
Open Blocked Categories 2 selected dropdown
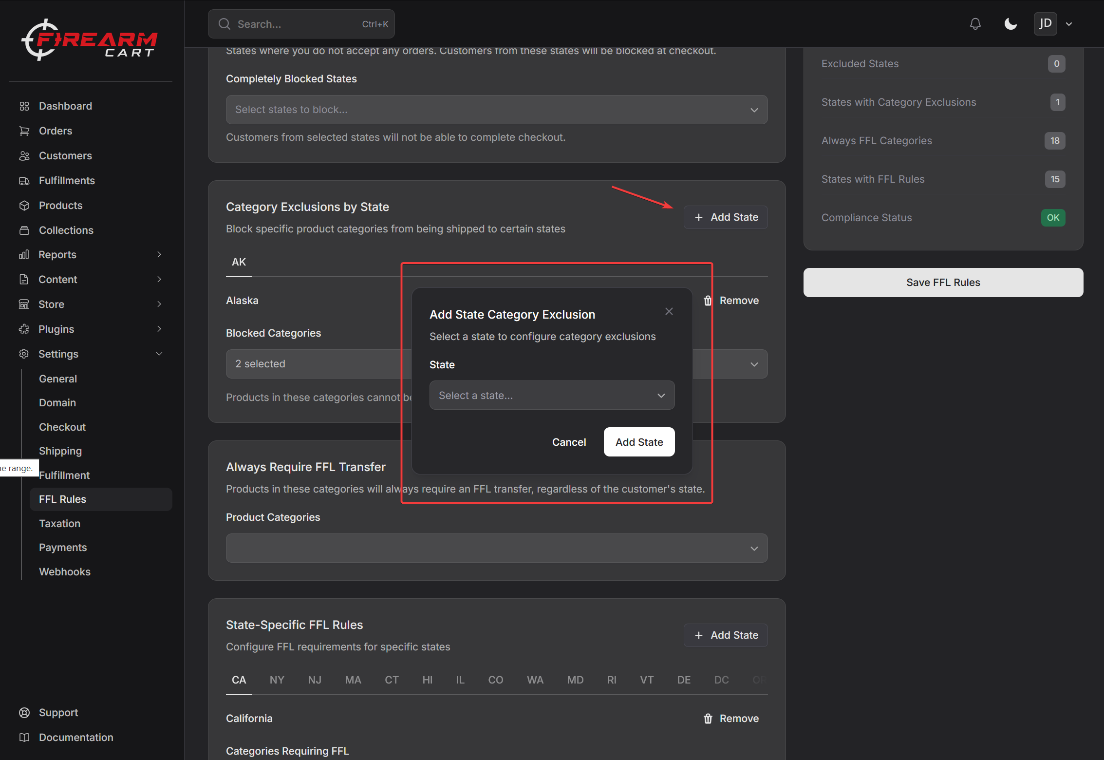497,364
